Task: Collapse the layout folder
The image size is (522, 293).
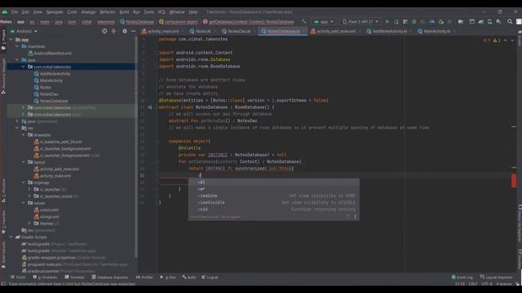Action: [23, 162]
